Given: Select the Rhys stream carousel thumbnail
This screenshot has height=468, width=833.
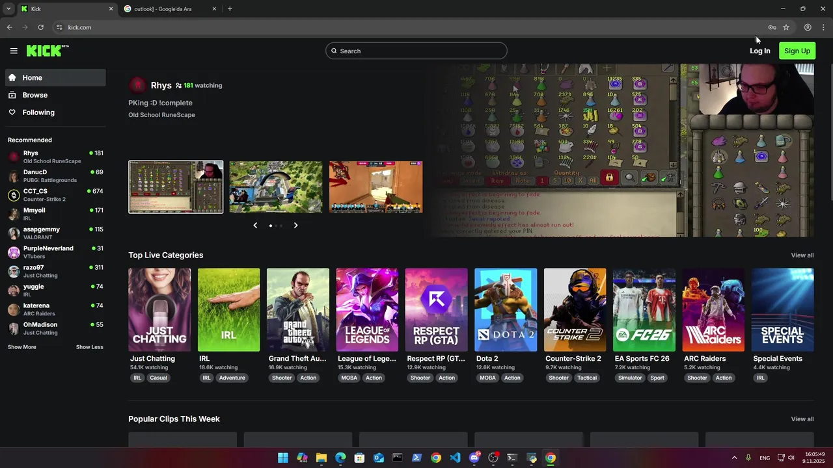Looking at the screenshot, I should click(x=176, y=187).
